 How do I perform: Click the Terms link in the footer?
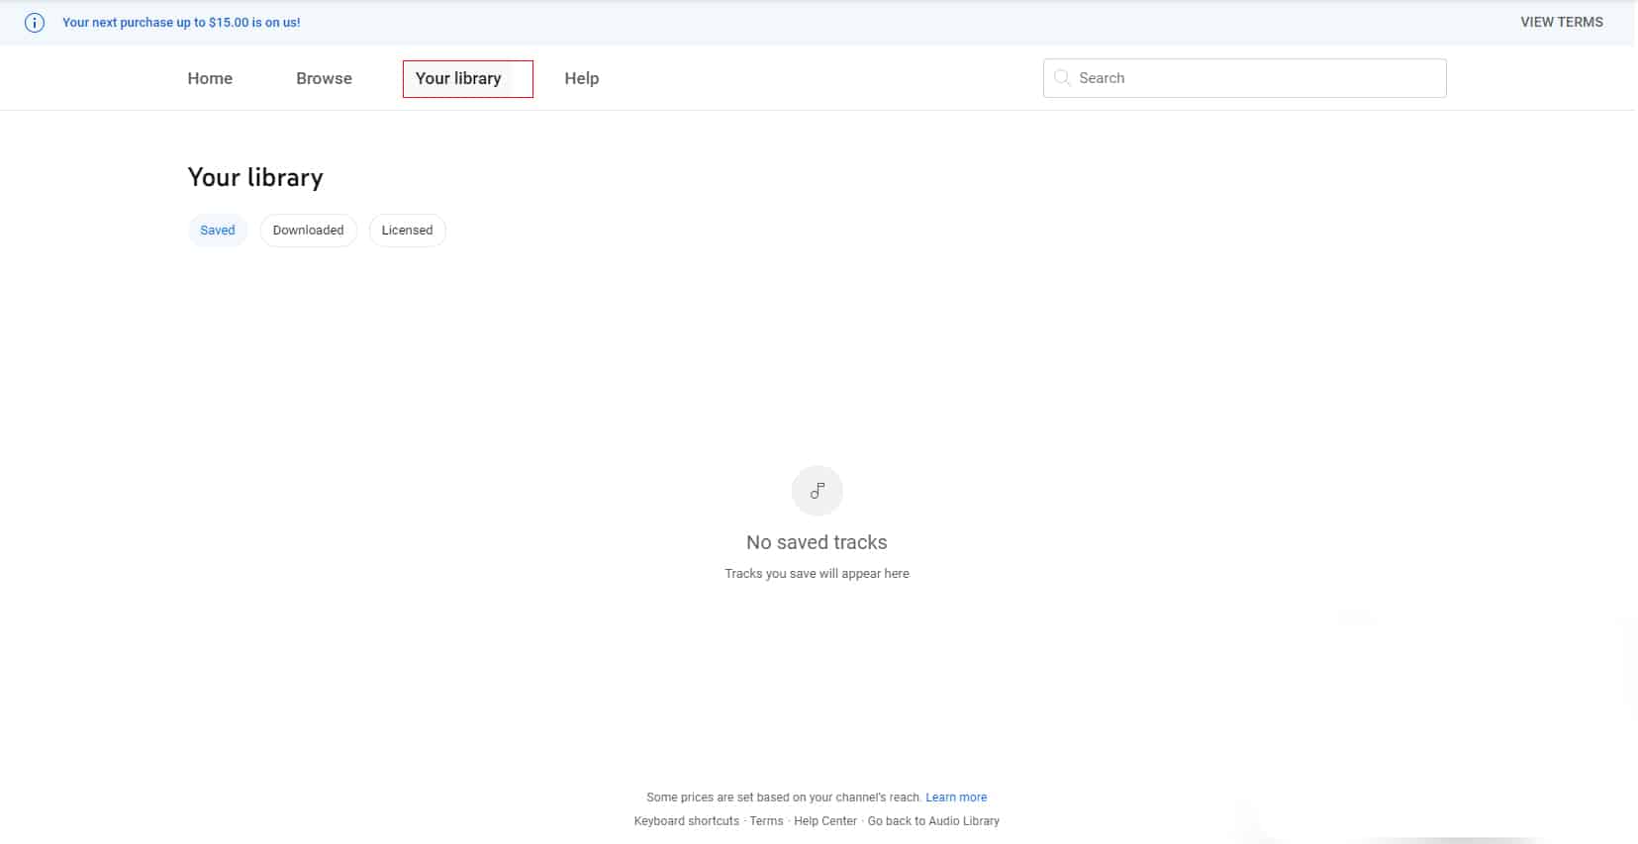766,821
